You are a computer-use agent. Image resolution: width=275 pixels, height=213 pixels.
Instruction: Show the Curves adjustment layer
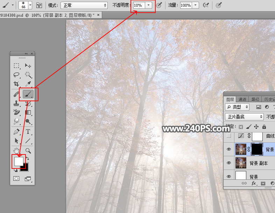[x=229, y=136]
